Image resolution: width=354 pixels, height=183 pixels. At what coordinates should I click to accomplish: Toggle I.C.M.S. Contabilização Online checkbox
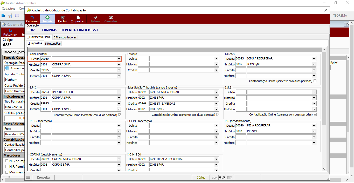coord(315,81)
